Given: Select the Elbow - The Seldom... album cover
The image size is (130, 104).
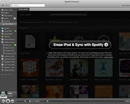Looking at the screenshot, I should pos(30,68).
